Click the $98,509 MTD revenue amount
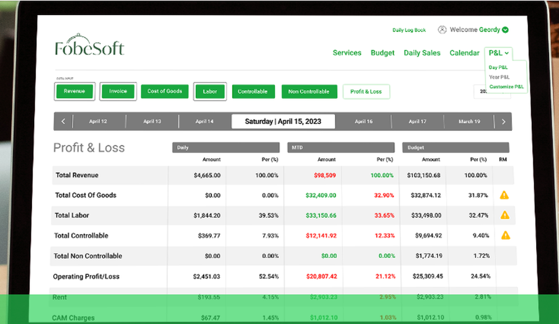This screenshot has width=559, height=324. click(325, 175)
